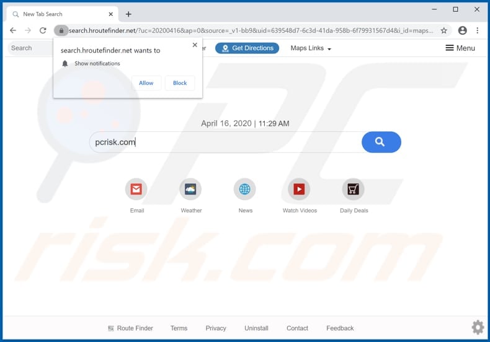Screen dimensions: 490x342
Task: Click the Daily Deals label text
Action: point(354,211)
